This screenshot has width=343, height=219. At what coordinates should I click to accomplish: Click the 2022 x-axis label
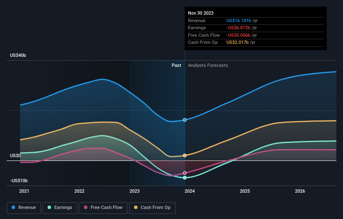point(79,191)
